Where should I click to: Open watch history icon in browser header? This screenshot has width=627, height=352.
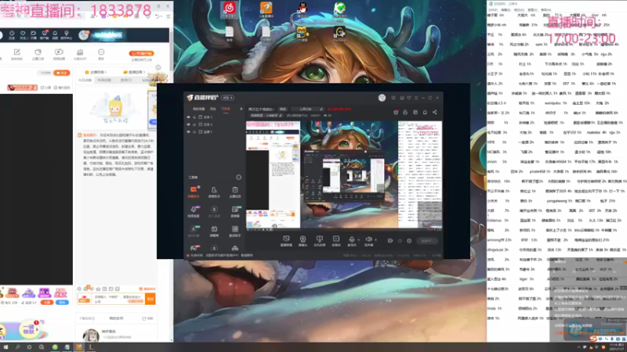tap(12, 35)
